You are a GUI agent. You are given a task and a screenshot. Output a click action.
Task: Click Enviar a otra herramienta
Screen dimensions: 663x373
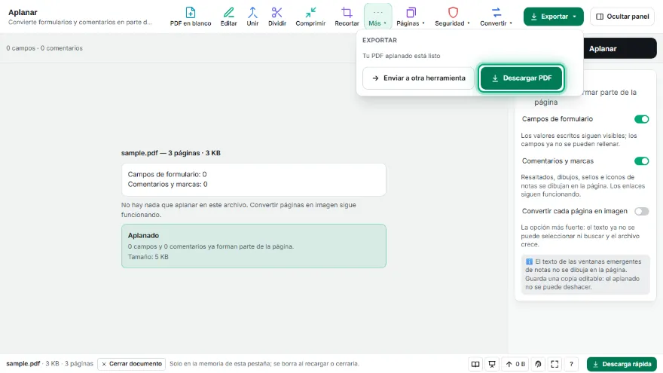(x=418, y=78)
